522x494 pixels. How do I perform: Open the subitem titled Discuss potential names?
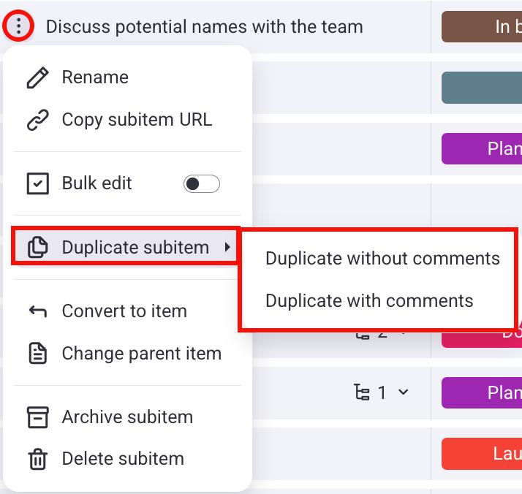coord(204,27)
